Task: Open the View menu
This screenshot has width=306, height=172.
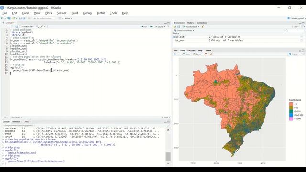Action: (37, 13)
